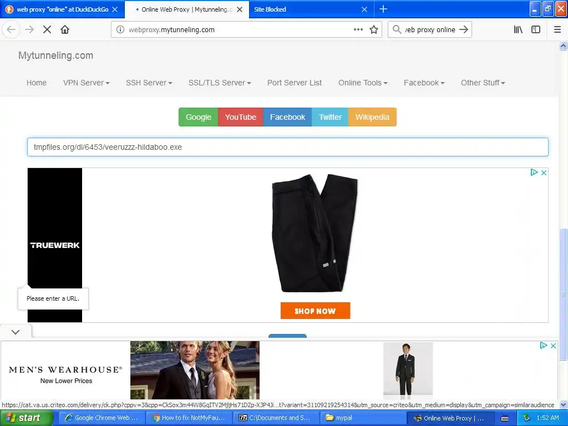Submit search with the go arrow
568x426 pixels.
pos(464,29)
